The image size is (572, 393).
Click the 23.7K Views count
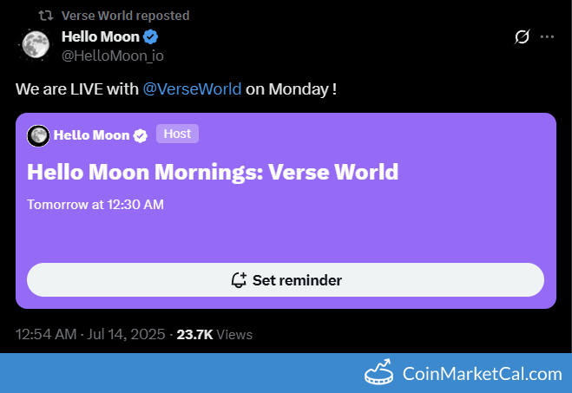[214, 335]
